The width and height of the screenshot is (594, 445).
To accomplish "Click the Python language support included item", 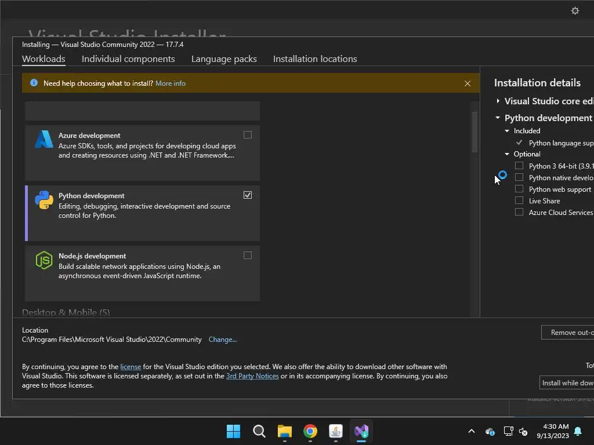I will (561, 143).
